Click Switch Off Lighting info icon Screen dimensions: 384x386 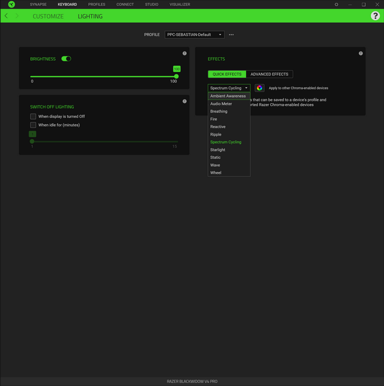pos(185,101)
